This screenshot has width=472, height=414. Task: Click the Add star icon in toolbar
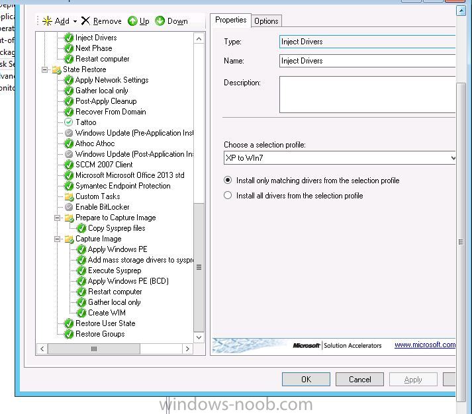click(x=47, y=21)
